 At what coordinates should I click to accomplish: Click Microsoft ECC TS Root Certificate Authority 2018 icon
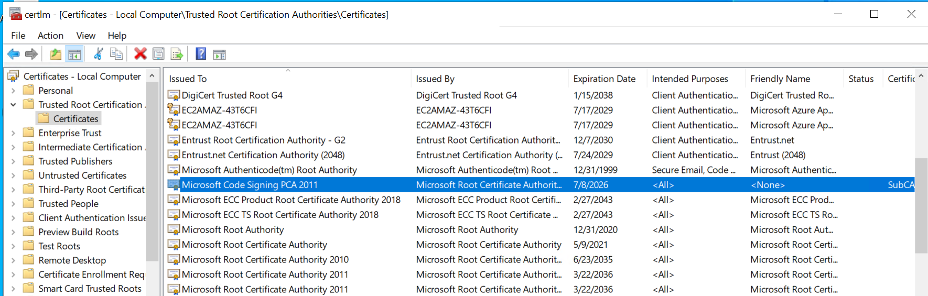click(174, 215)
